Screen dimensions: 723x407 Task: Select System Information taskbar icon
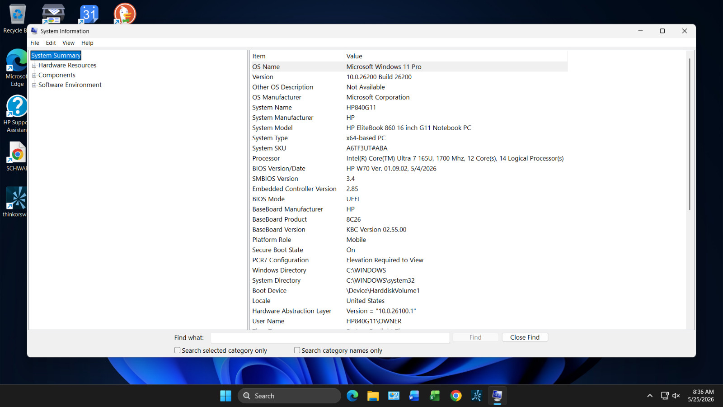497,396
